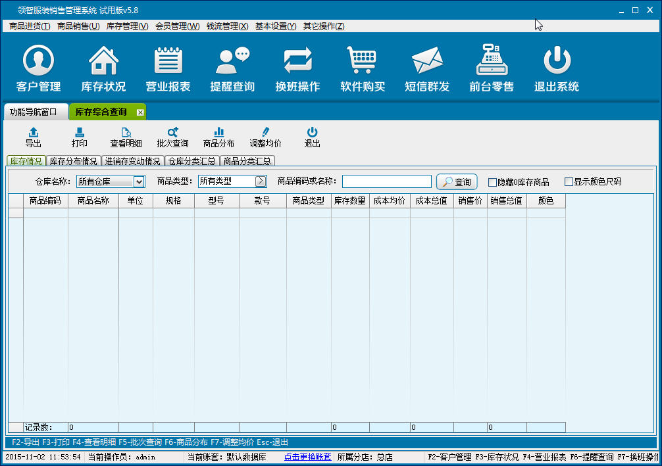Viewport: 662px width, 466px height.
Task: Click 记录数 footer label
Action: pyautogui.click(x=38, y=428)
